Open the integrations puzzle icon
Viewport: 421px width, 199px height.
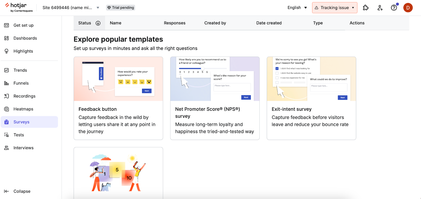tap(365, 8)
